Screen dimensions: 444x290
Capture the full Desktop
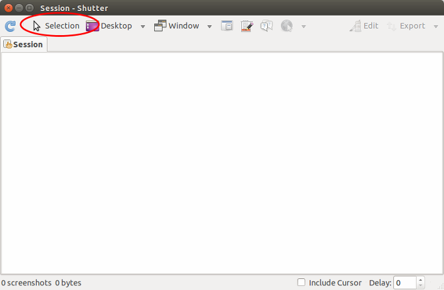point(109,26)
